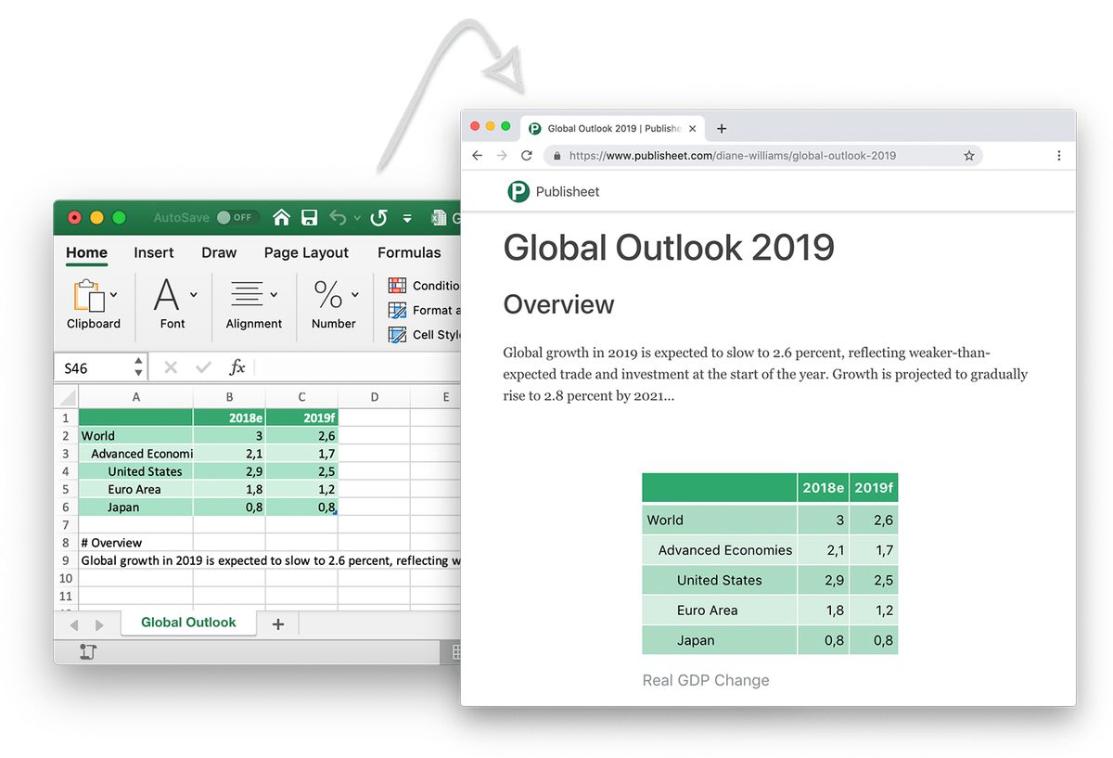Viewport: 1113px width, 758px height.
Task: Select the Page Layout ribbon tab
Action: pyautogui.click(x=306, y=252)
